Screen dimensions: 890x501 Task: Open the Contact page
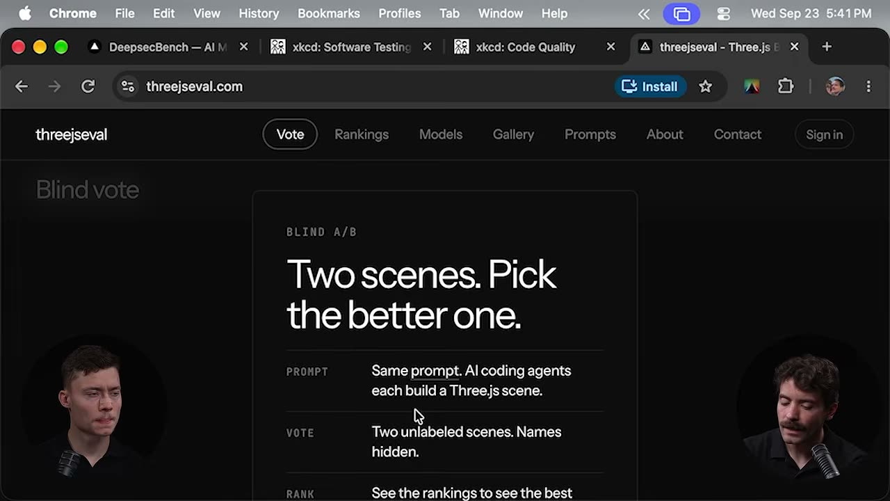(x=738, y=134)
